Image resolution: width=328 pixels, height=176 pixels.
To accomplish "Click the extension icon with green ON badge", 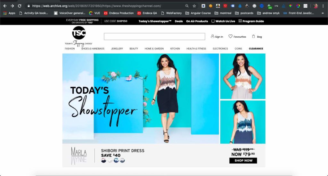I will pos(269,6).
